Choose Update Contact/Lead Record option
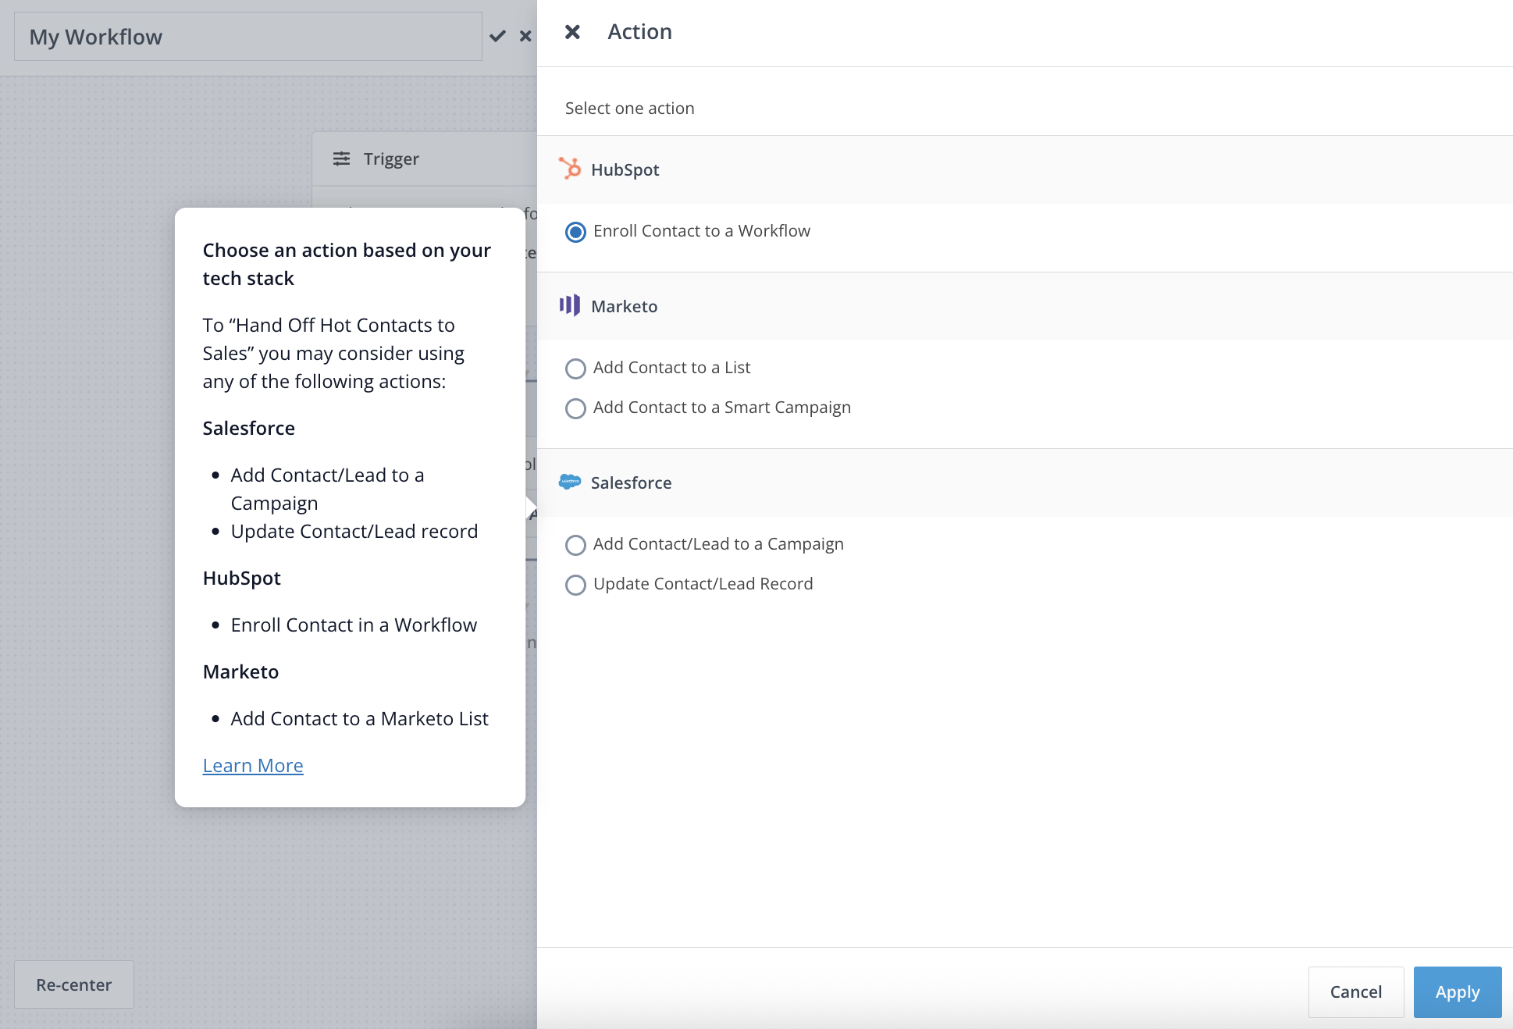 pyautogui.click(x=576, y=585)
